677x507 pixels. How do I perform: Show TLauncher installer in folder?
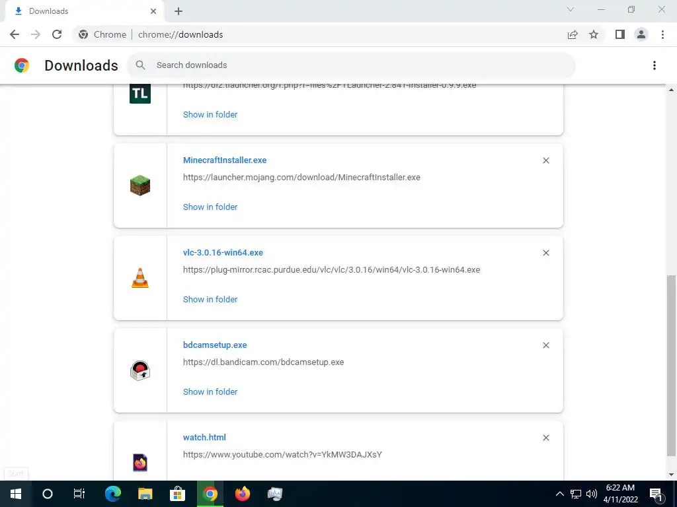pos(210,115)
